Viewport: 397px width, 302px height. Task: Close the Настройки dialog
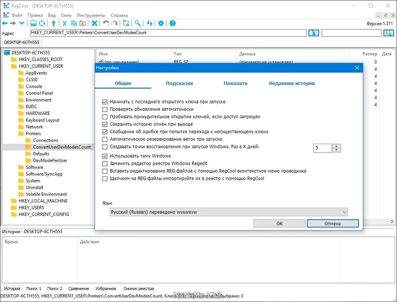357,68
